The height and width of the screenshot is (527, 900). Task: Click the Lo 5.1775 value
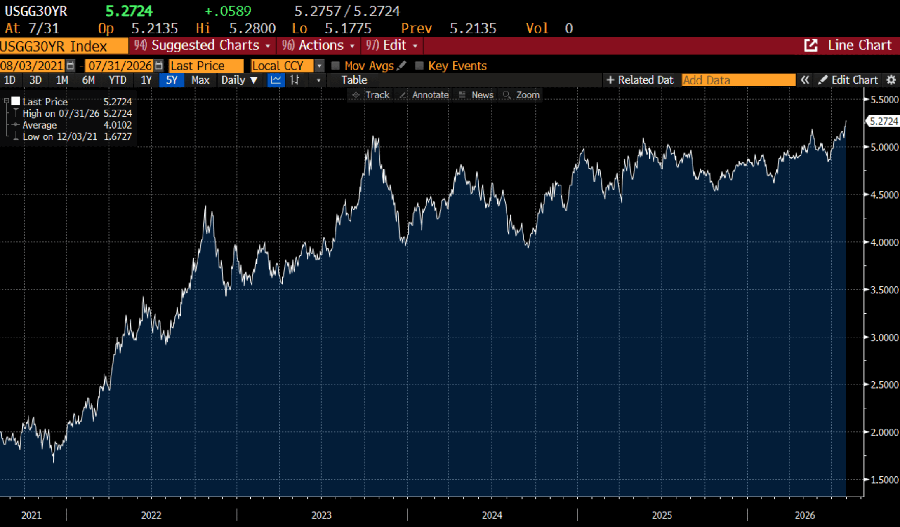click(332, 28)
